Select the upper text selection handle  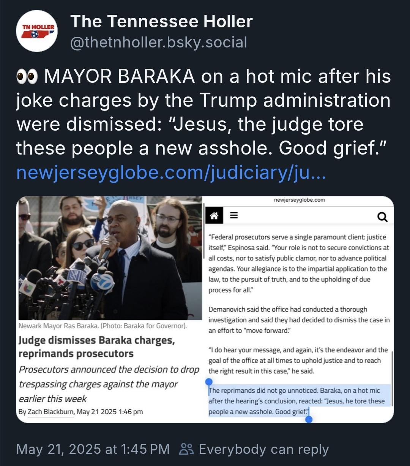pyautogui.click(x=208, y=382)
